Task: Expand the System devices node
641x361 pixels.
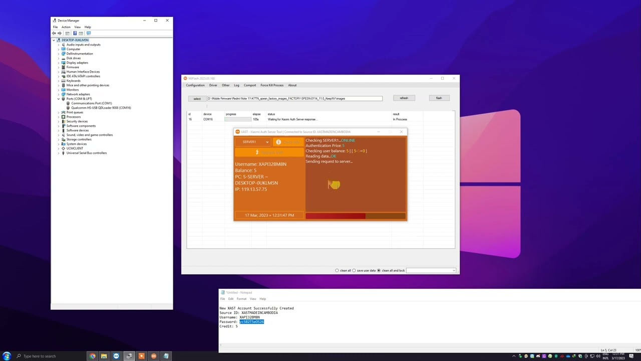Action: point(59,144)
